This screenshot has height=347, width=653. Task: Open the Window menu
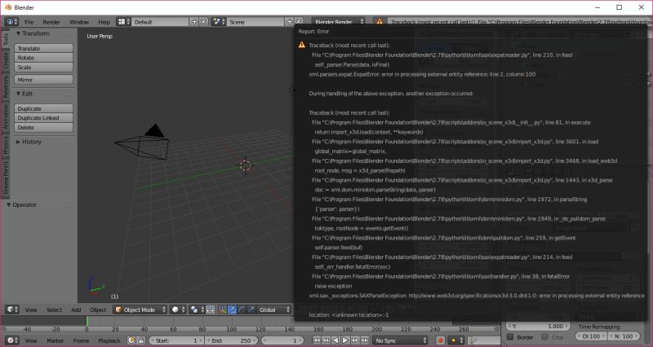point(78,22)
